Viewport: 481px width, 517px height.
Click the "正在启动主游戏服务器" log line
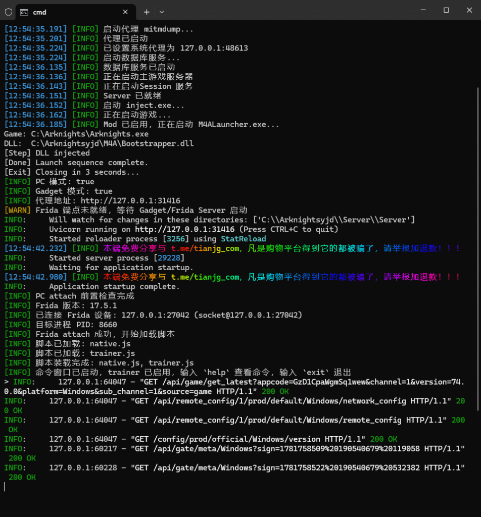[x=99, y=77]
